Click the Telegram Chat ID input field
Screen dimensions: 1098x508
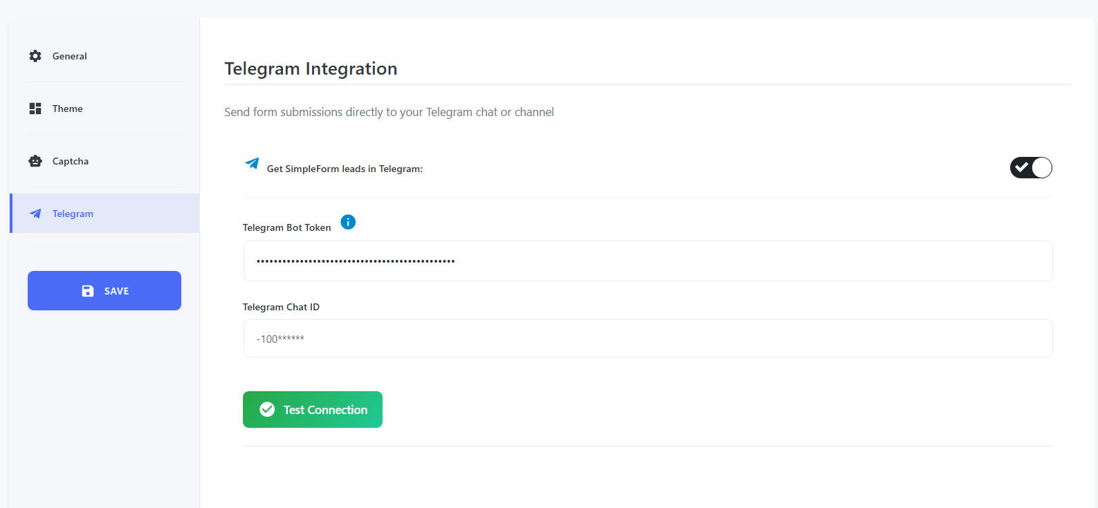(648, 338)
